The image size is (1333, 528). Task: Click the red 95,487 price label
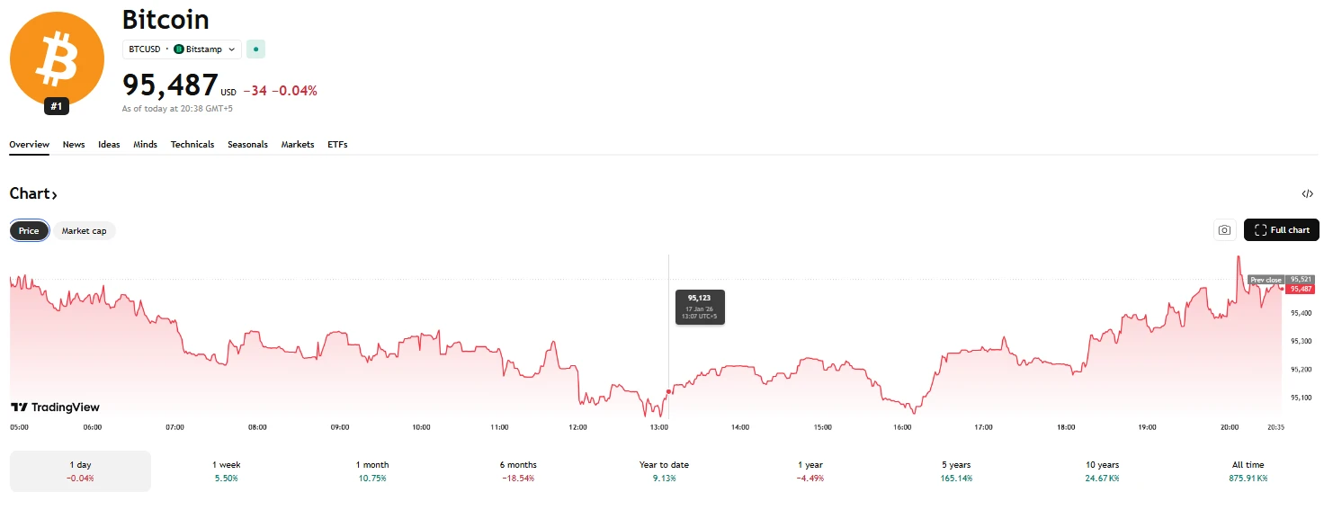pos(1301,289)
